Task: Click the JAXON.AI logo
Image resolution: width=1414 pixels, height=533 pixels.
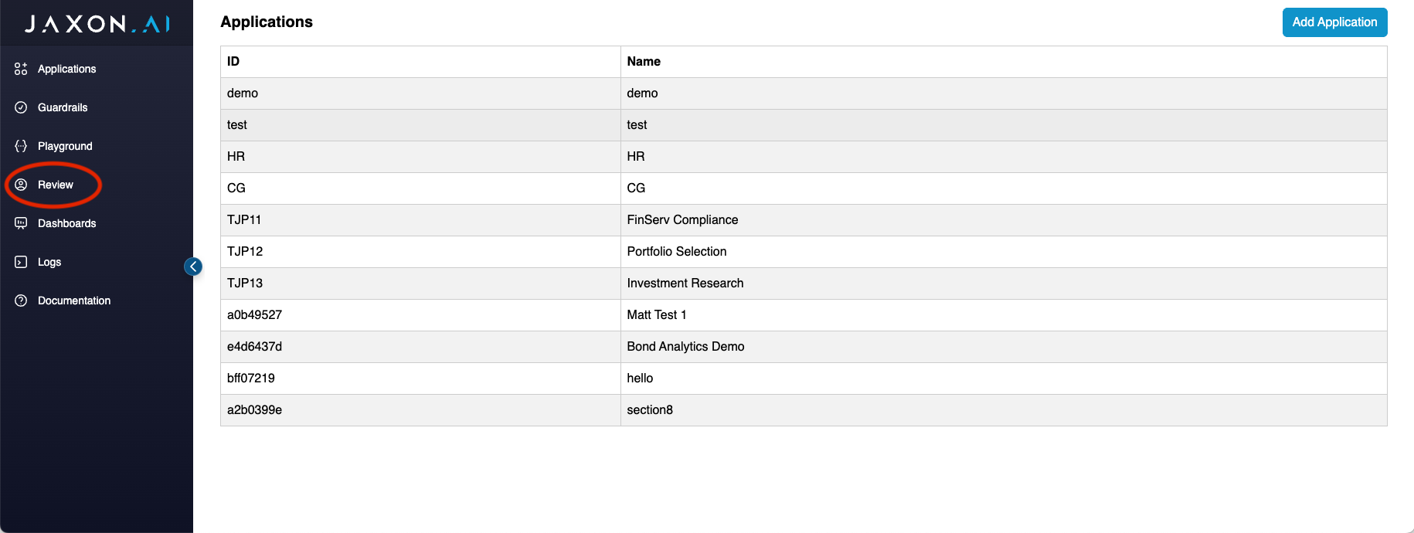Action: [97, 24]
